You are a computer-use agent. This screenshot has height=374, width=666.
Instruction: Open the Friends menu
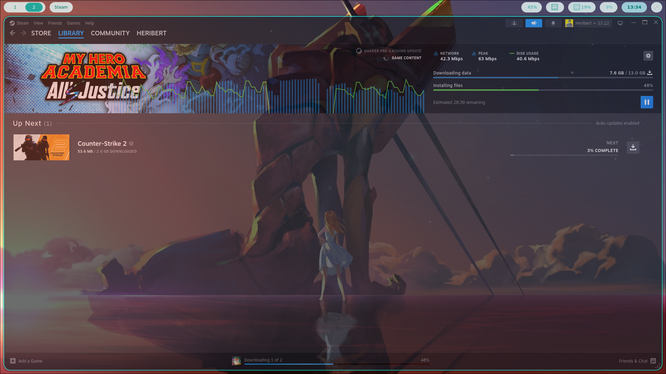55,23
